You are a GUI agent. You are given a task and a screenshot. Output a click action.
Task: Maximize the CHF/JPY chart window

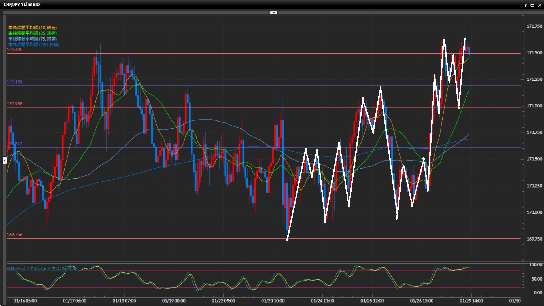point(532,5)
